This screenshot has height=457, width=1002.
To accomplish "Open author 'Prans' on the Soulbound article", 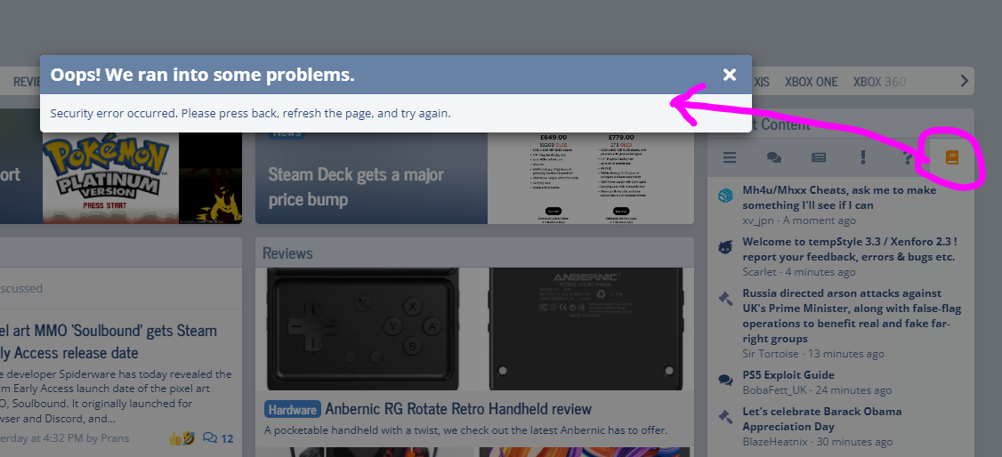I will (115, 437).
